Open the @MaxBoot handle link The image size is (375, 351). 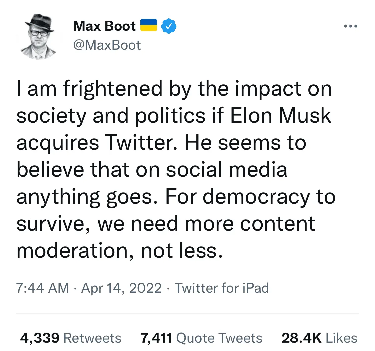pos(107,45)
